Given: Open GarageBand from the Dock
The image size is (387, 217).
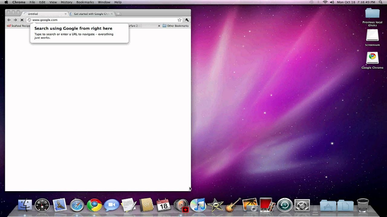Looking at the screenshot, I should [x=233, y=205].
